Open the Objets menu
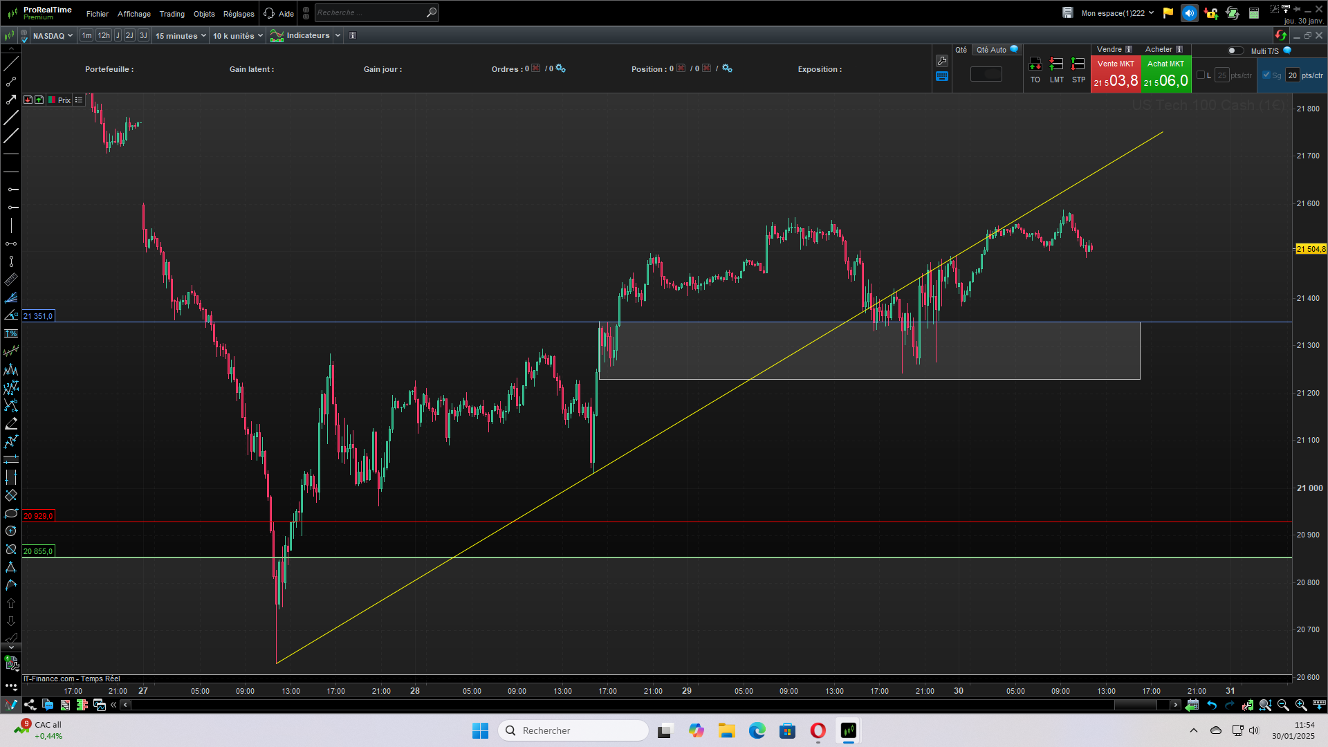 204,14
